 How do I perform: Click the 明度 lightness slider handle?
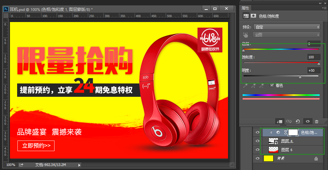pos(300,77)
